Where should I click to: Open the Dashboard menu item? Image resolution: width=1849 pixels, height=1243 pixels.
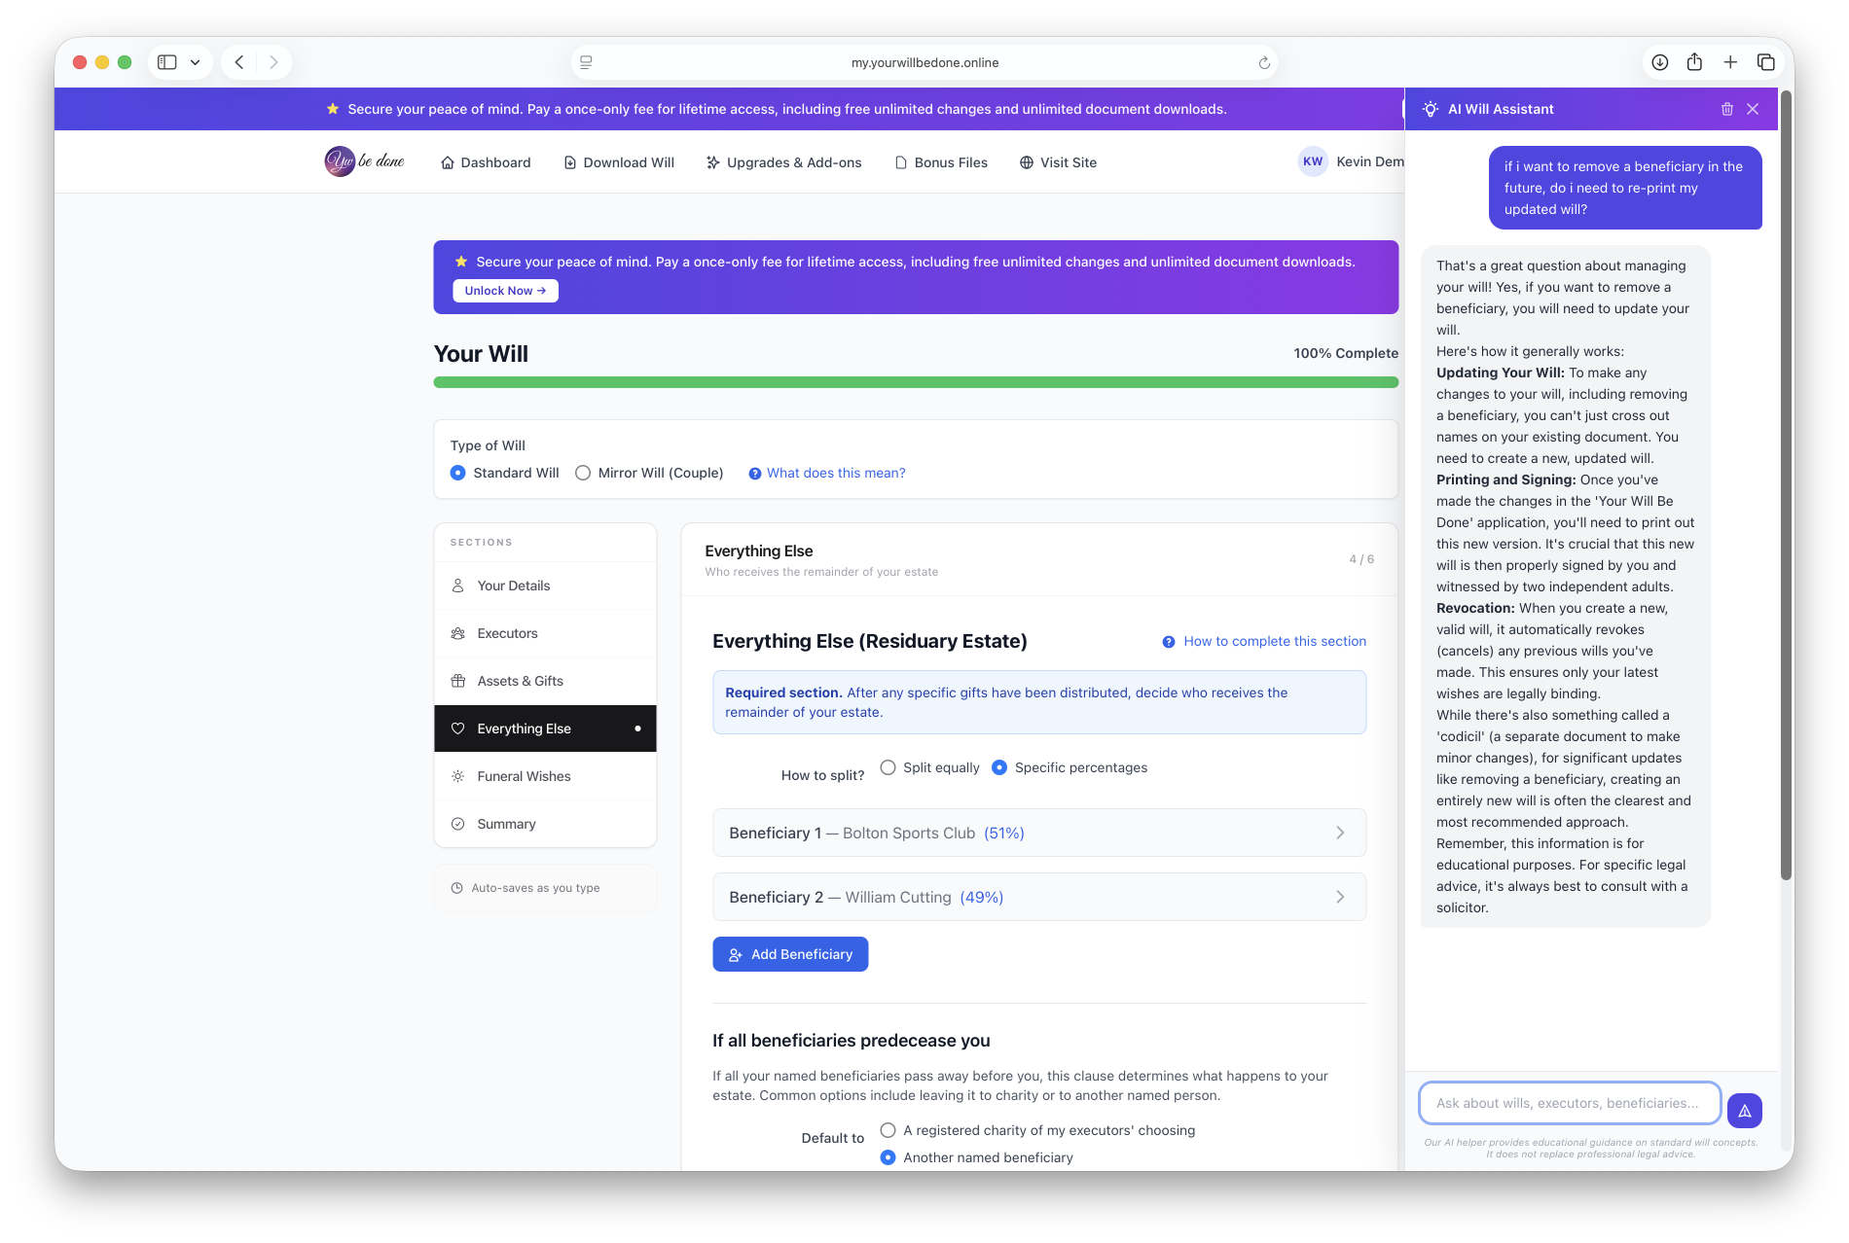[486, 162]
